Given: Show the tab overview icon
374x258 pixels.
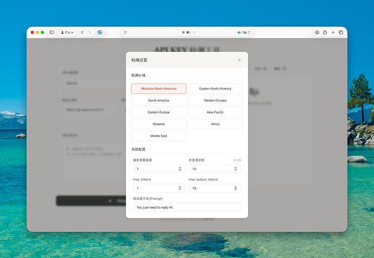Looking at the screenshot, I should (x=341, y=32).
